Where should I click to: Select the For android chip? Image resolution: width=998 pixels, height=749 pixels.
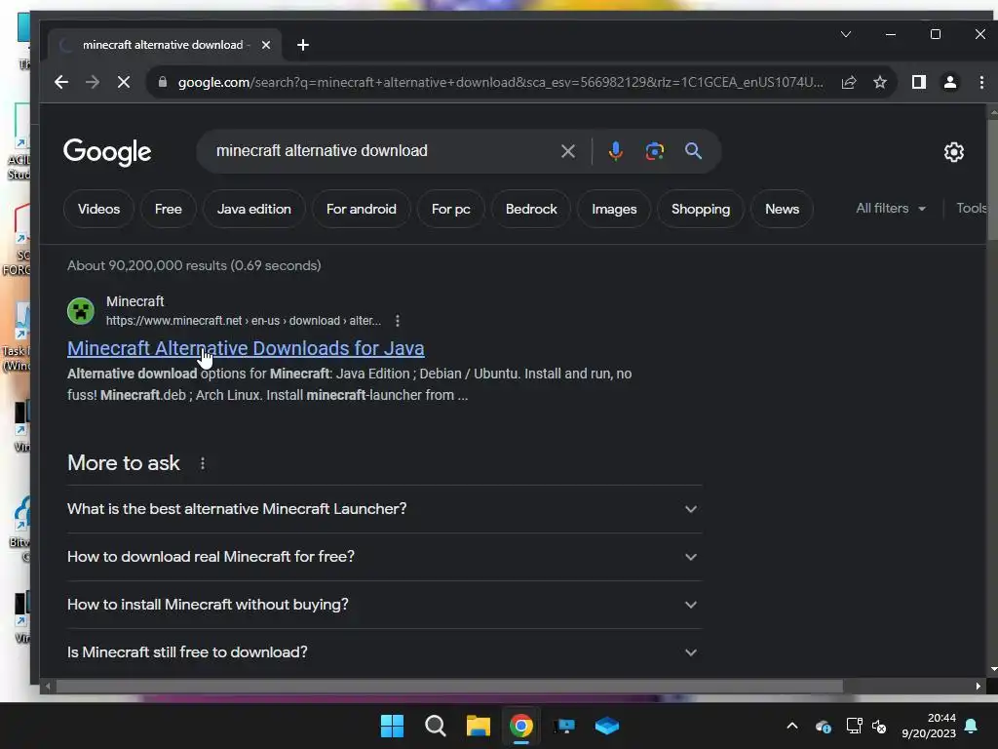click(361, 209)
